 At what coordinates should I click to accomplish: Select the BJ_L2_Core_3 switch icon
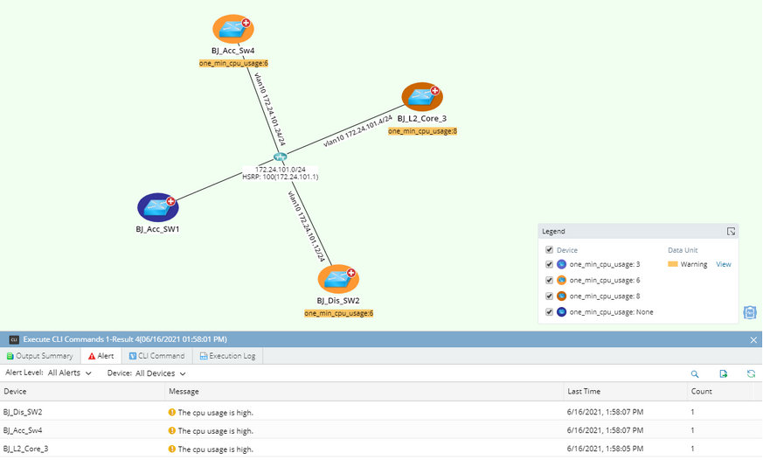click(422, 96)
